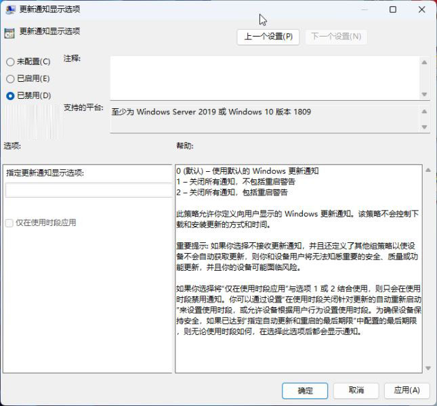Click the title bar window icon
Screen dimensions: 437x406
point(10,9)
